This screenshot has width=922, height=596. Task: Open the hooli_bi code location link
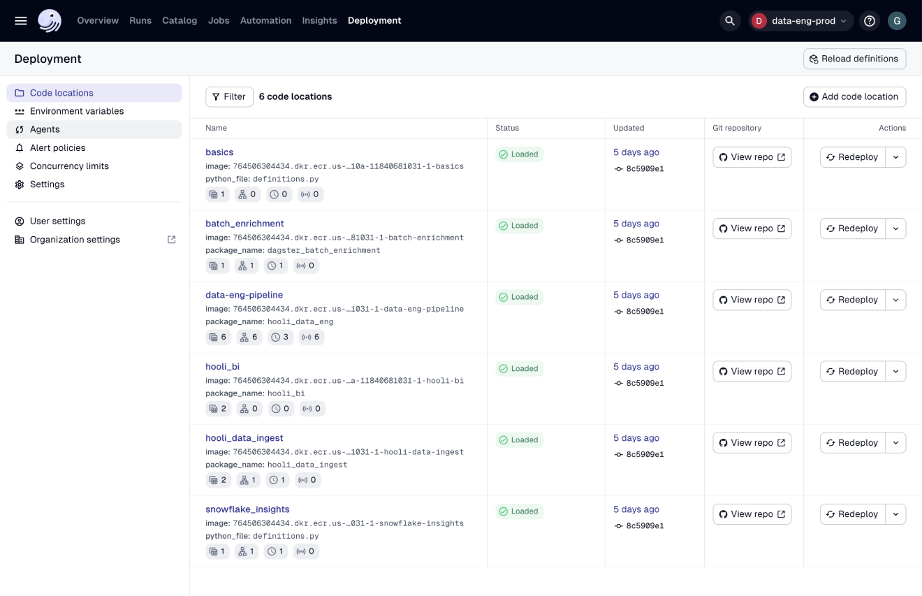(x=222, y=366)
